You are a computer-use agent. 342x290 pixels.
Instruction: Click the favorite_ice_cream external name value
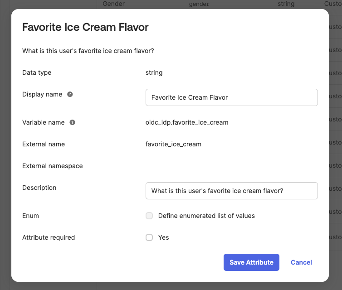173,144
